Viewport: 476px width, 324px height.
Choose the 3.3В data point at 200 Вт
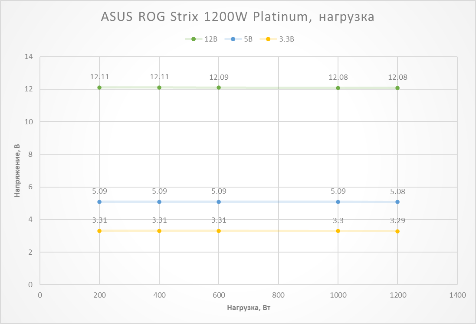coord(99,231)
